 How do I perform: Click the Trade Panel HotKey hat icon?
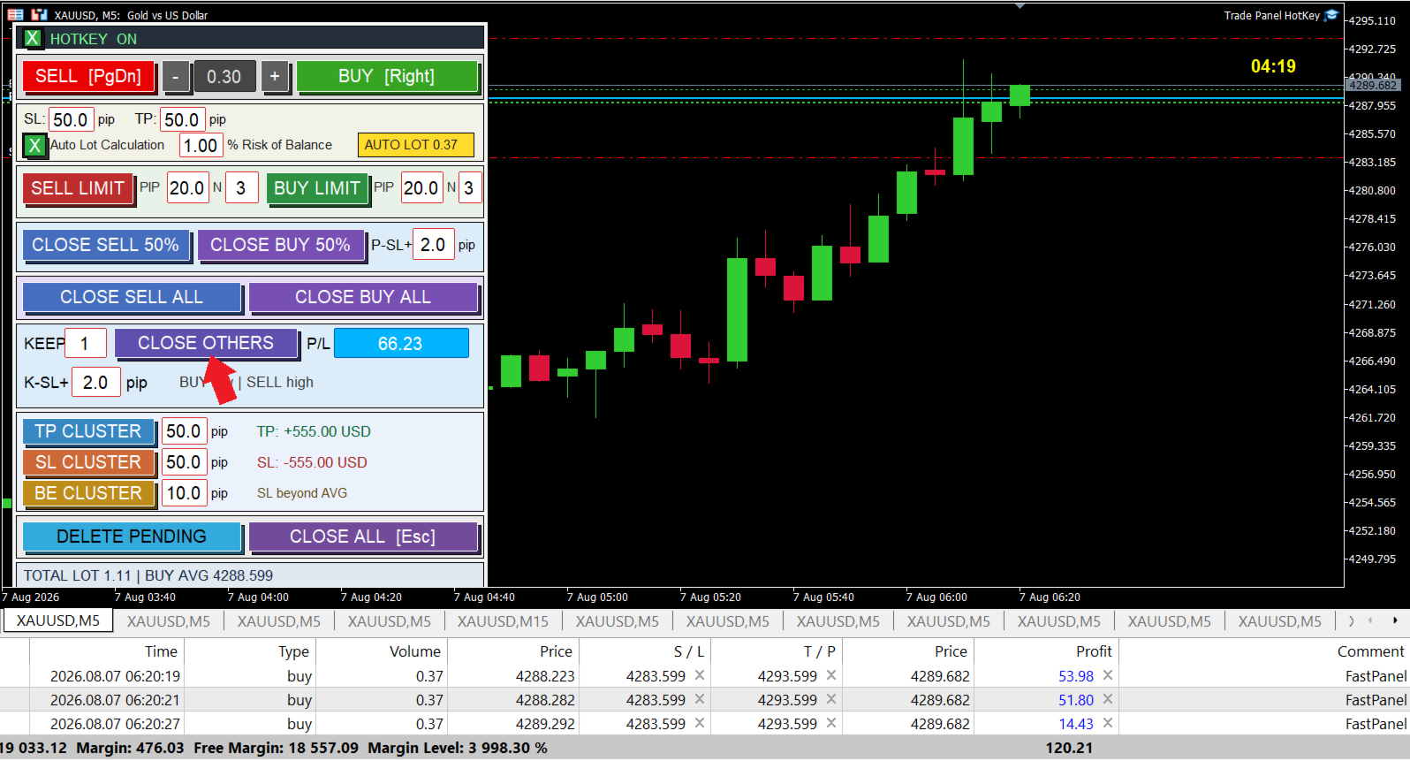point(1331,15)
